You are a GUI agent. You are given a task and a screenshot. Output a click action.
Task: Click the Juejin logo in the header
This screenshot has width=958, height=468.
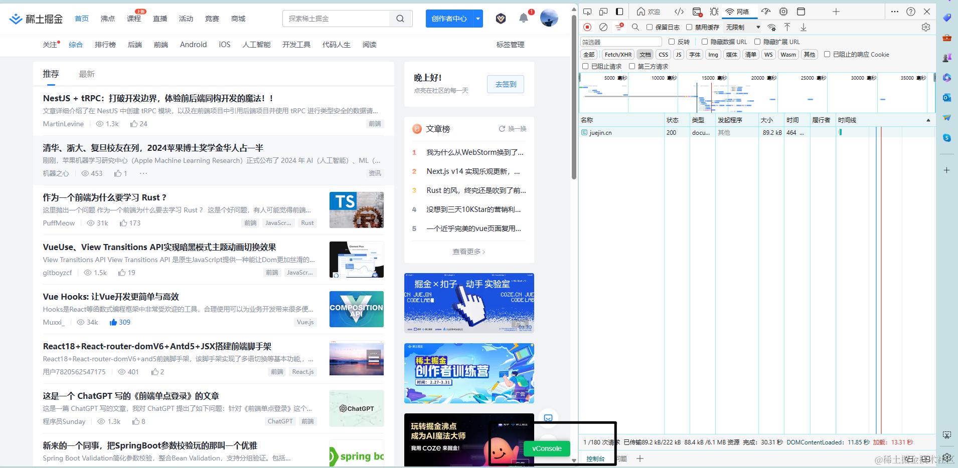point(36,19)
